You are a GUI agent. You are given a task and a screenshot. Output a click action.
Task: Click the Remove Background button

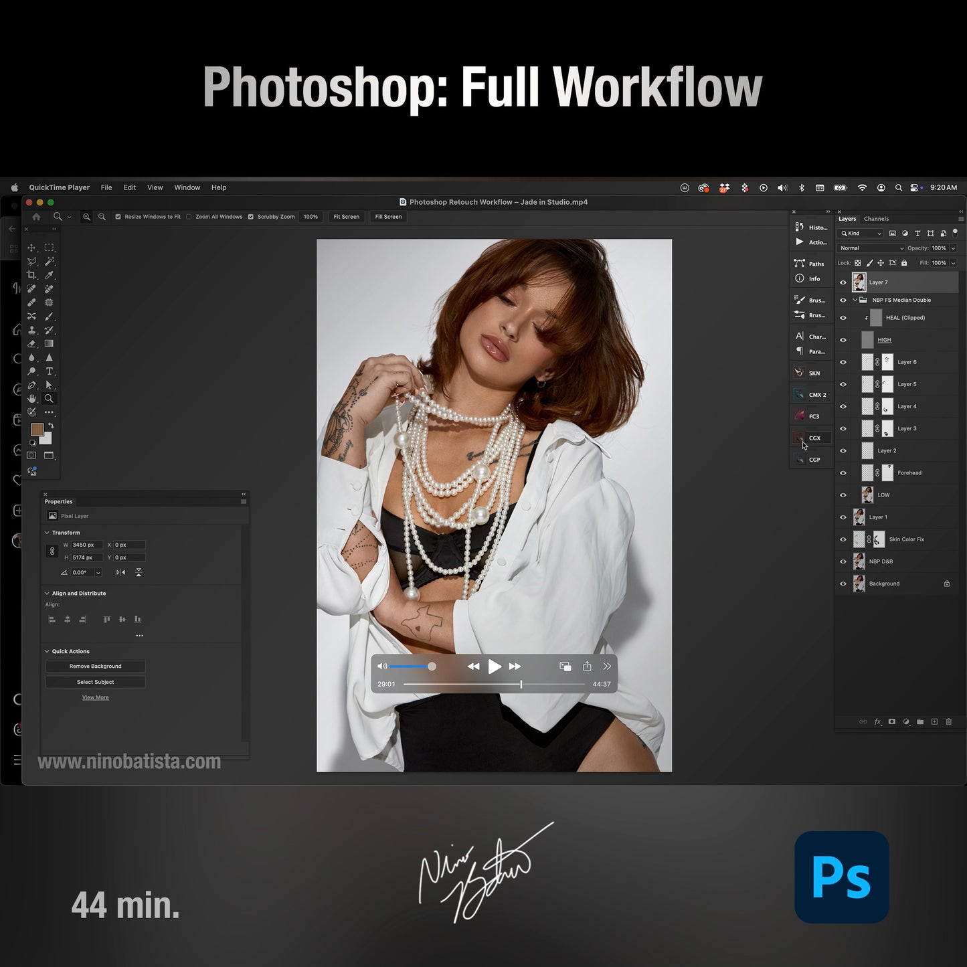point(94,666)
